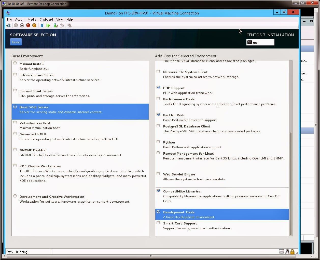Click the Enhanced Session toolbar icon
The width and height of the screenshot is (320, 260).
pos(69,25)
